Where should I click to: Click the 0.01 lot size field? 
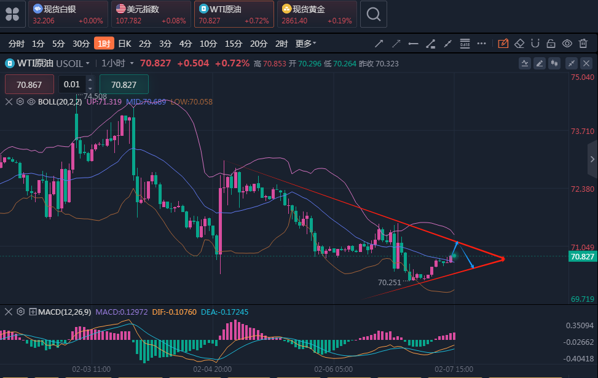72,85
